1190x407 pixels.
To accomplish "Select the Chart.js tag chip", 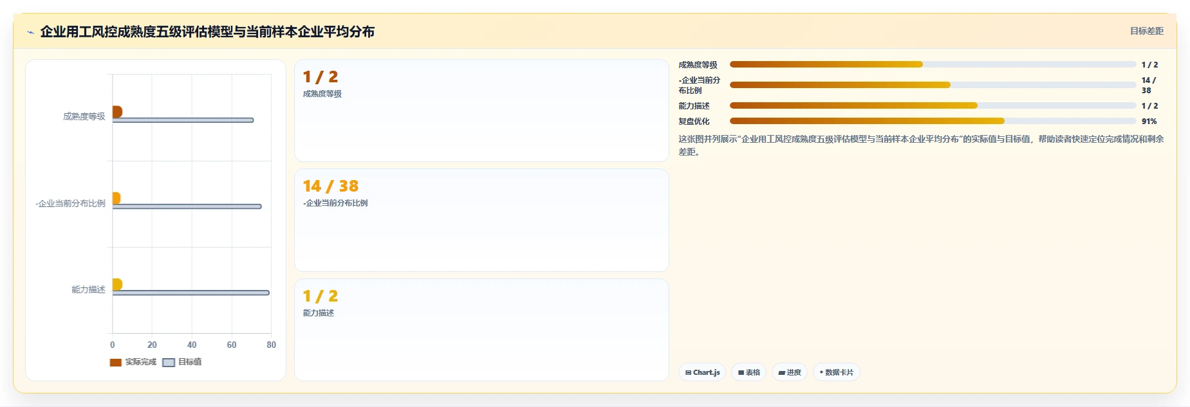I will click(x=702, y=372).
